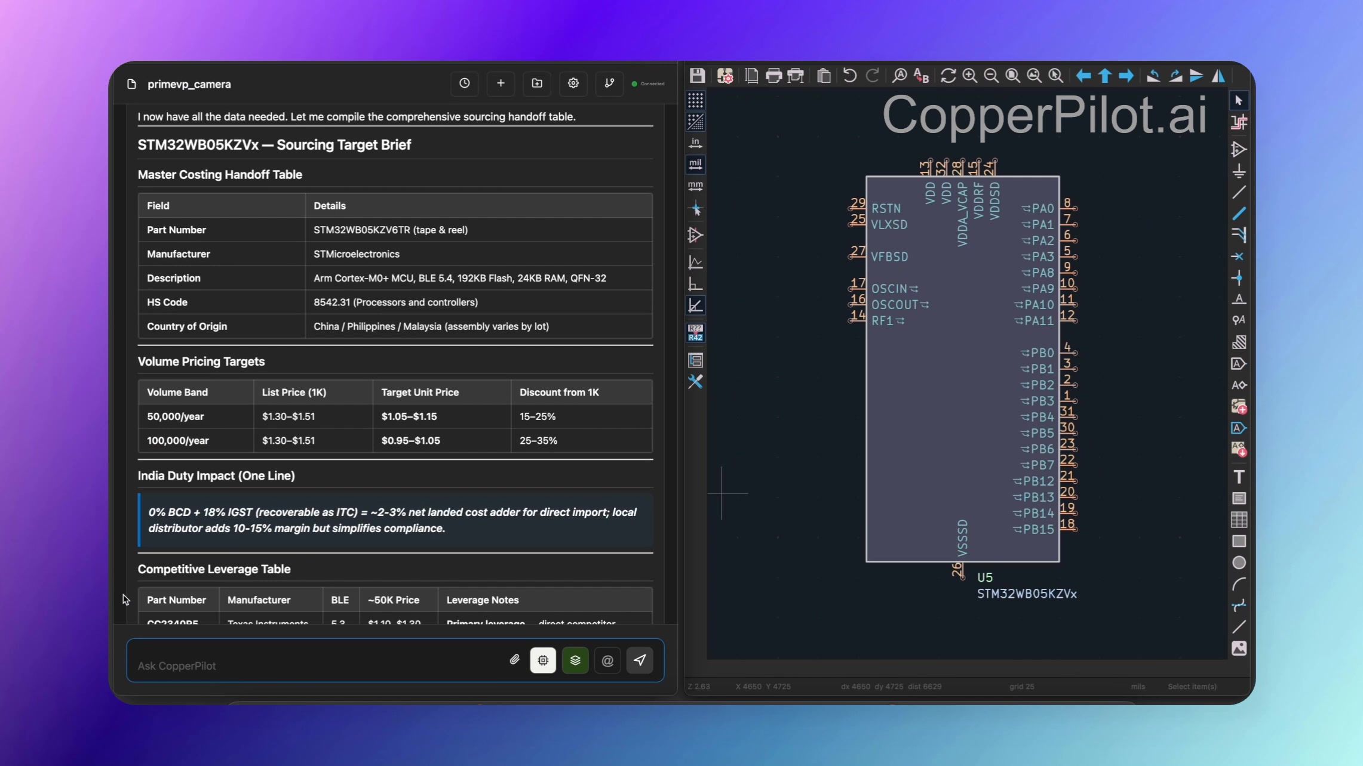Save the schematic with the floppy disk icon
Image resolution: width=1363 pixels, height=766 pixels.
(697, 76)
